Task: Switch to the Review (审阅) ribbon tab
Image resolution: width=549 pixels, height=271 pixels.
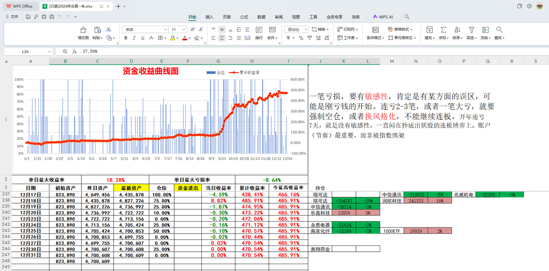Action: coord(279,17)
